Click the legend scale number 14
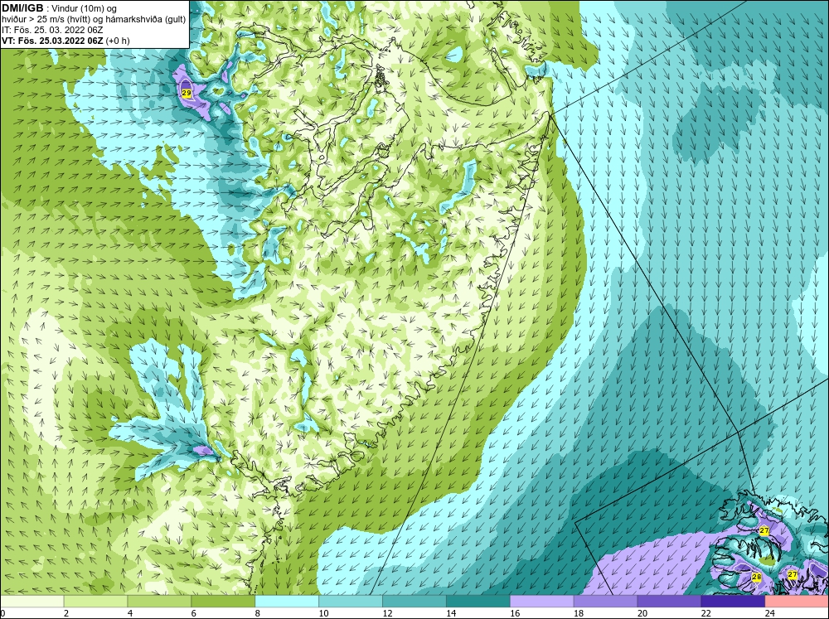The width and height of the screenshot is (829, 619). 451,613
